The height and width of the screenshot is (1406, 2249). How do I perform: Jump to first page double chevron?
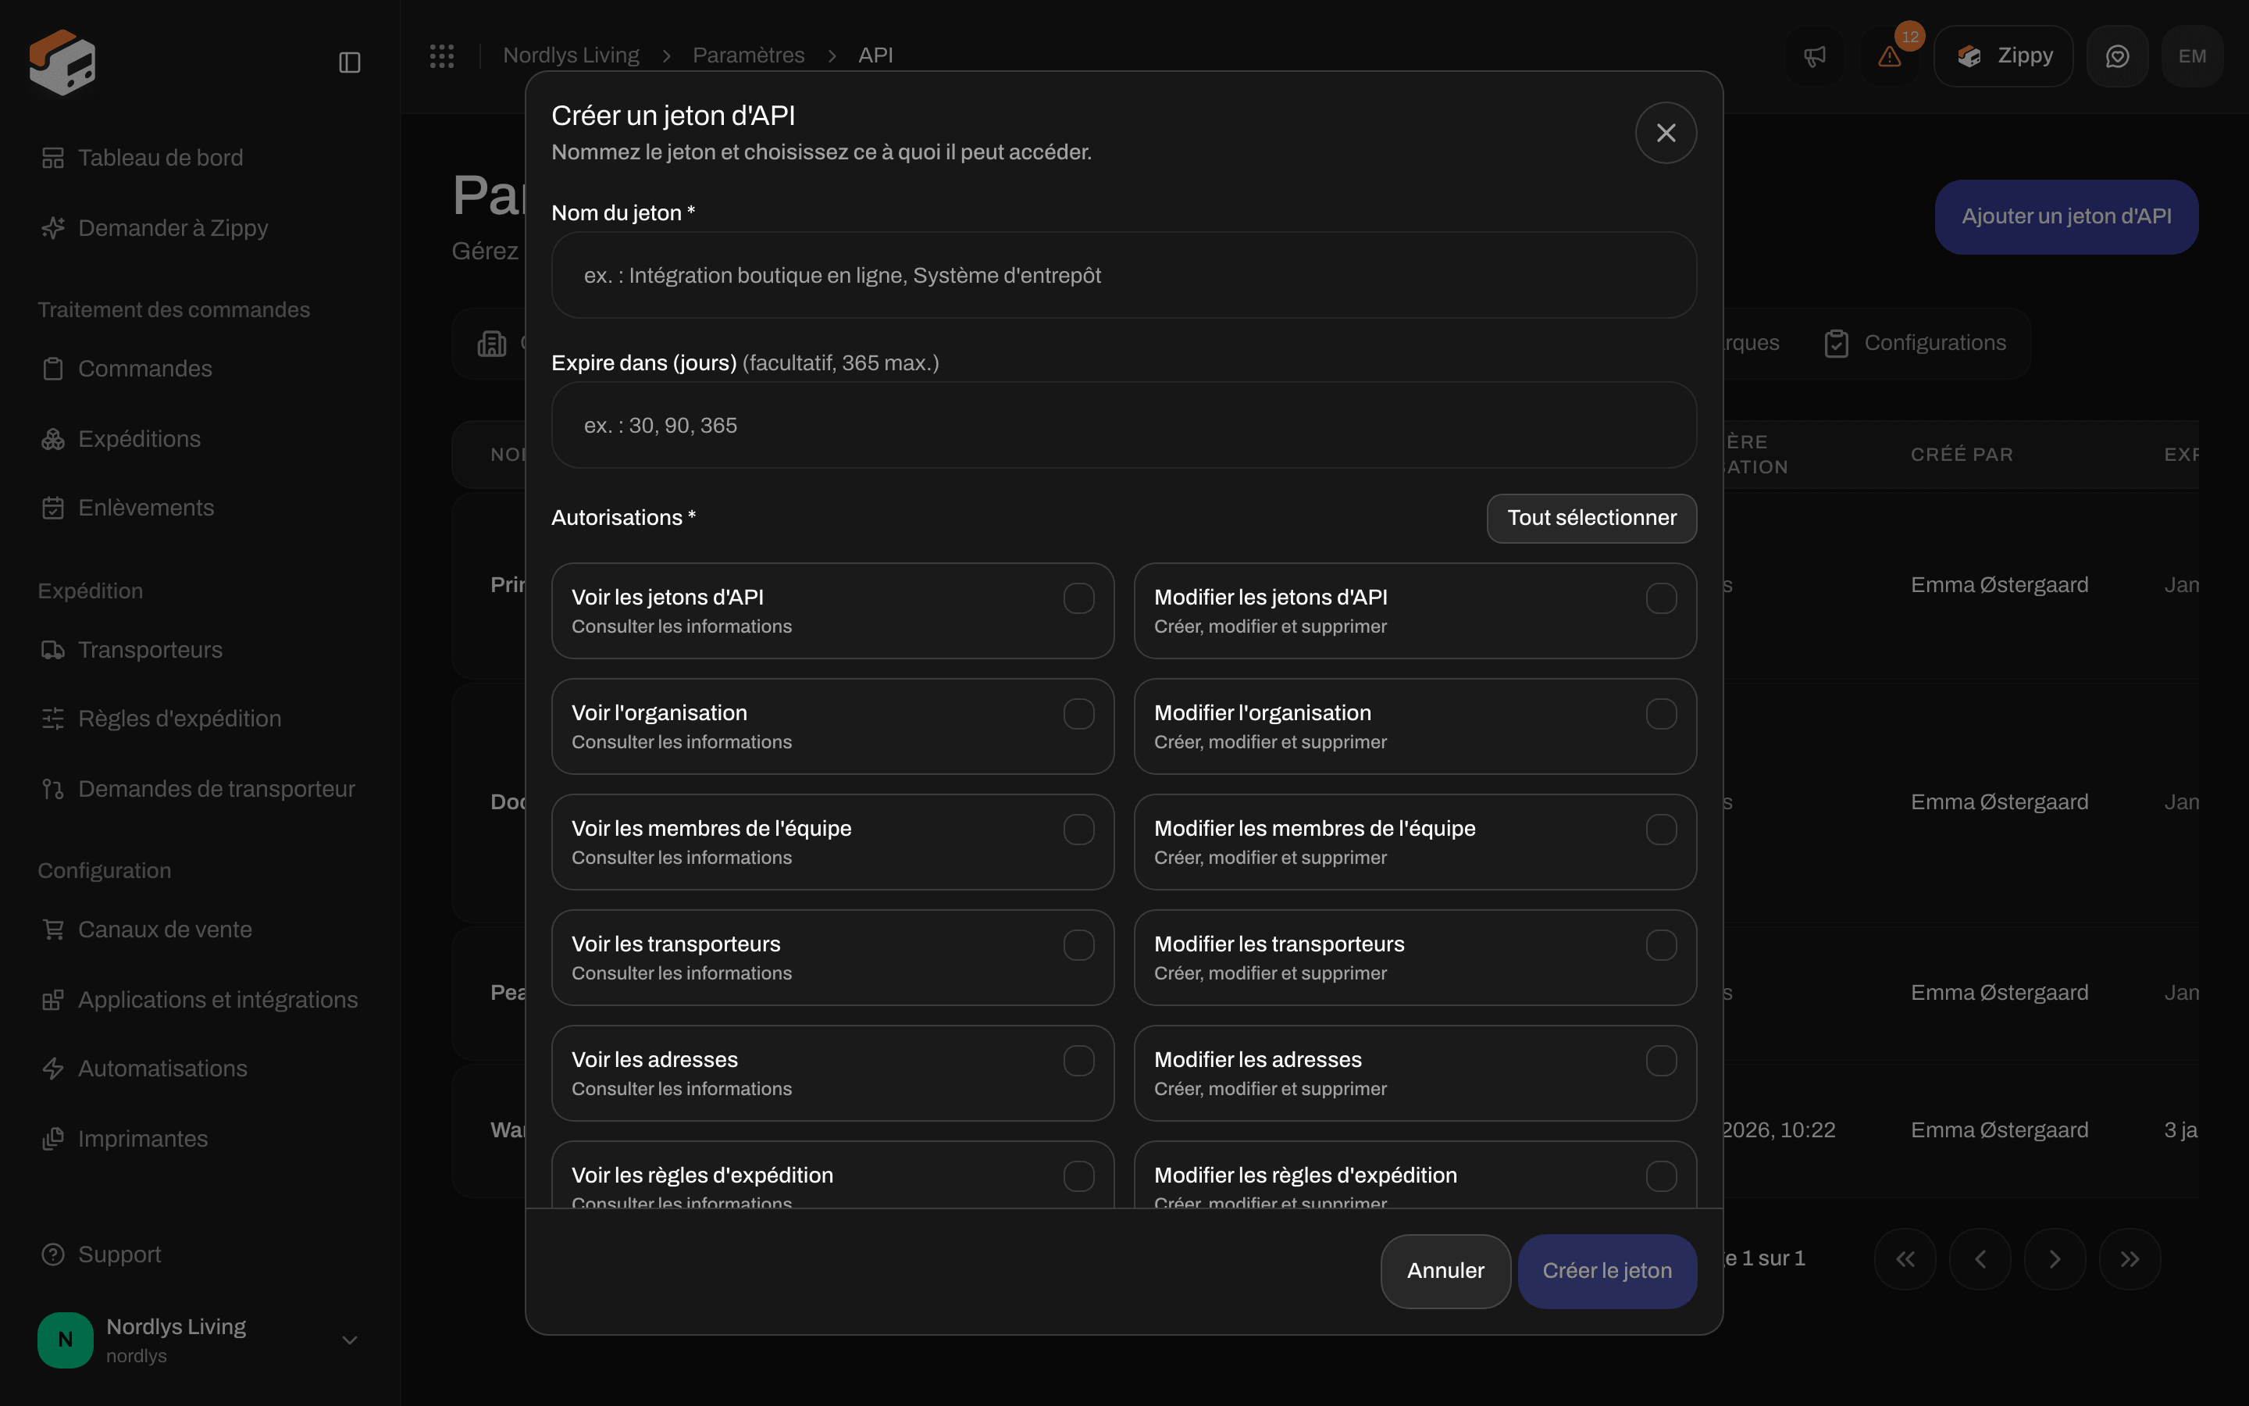1904,1259
